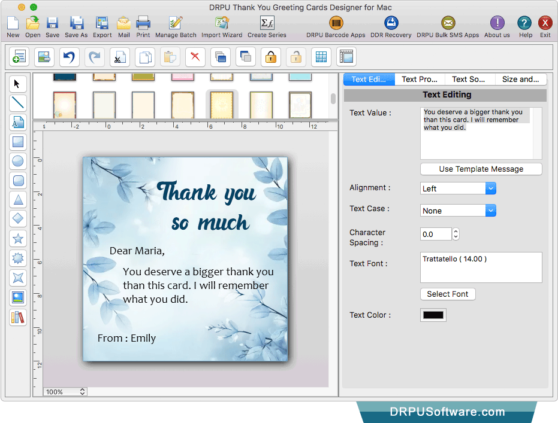Choose the triangle shape tool
This screenshot has height=423, width=558.
[18, 200]
